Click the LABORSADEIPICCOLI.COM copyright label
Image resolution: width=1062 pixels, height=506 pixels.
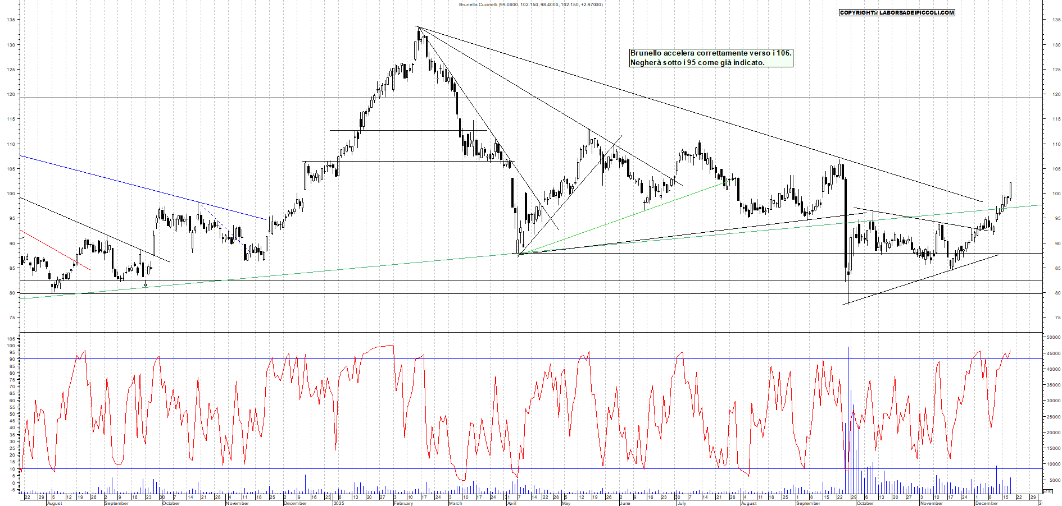(896, 12)
